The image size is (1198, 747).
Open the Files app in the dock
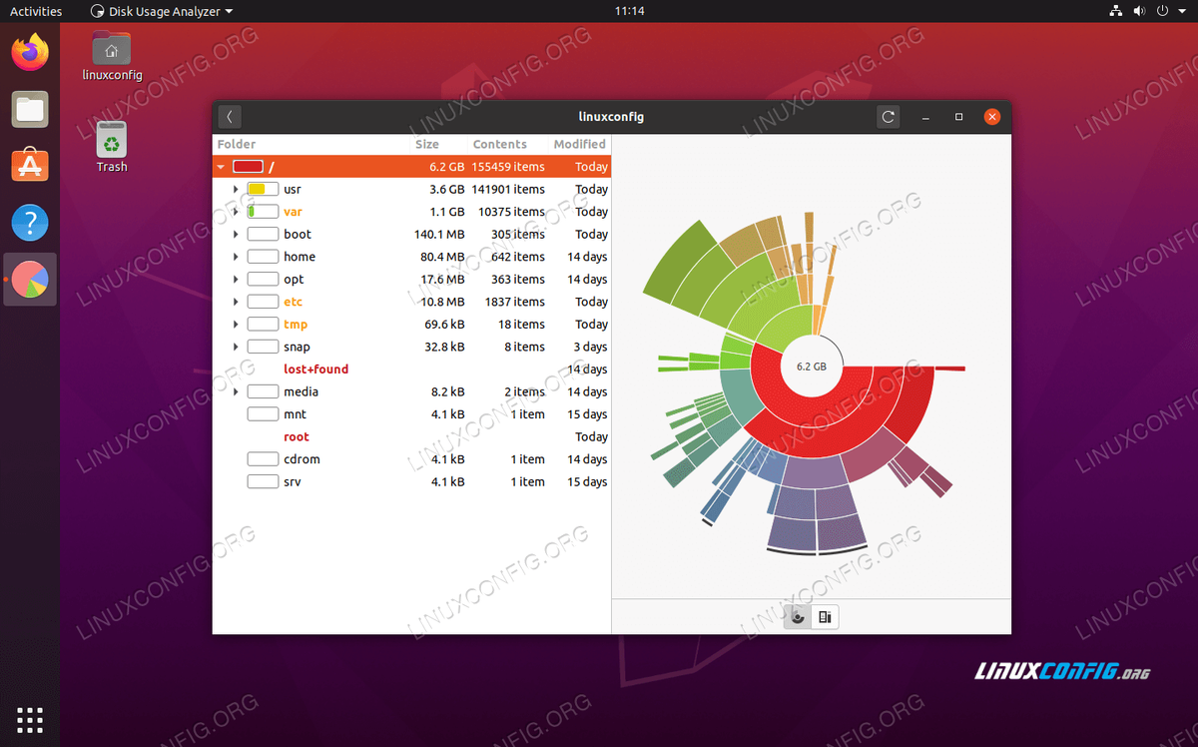pyautogui.click(x=30, y=109)
